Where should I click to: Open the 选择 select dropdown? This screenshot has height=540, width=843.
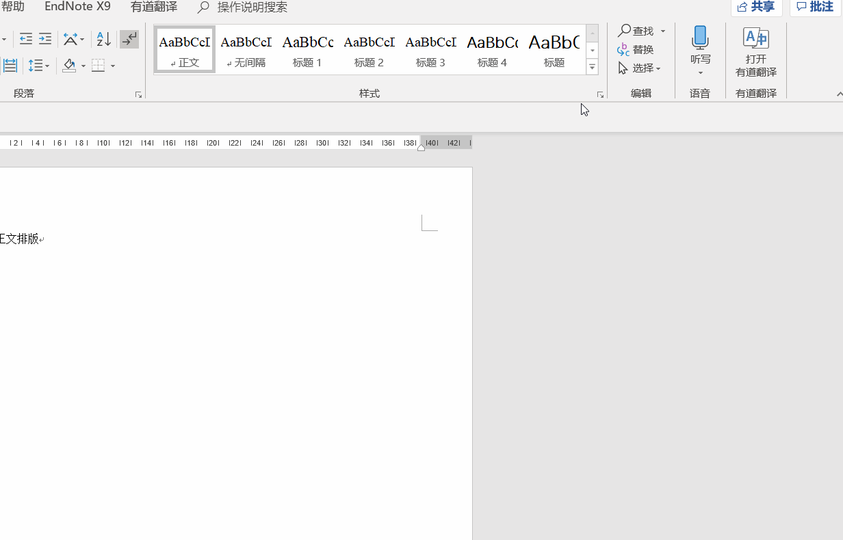(x=640, y=68)
